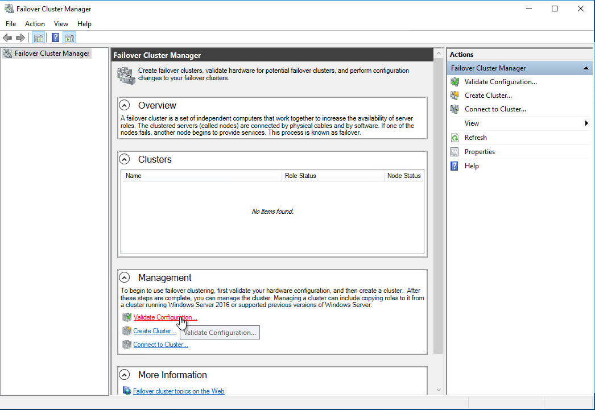Open the File menu

click(11, 24)
